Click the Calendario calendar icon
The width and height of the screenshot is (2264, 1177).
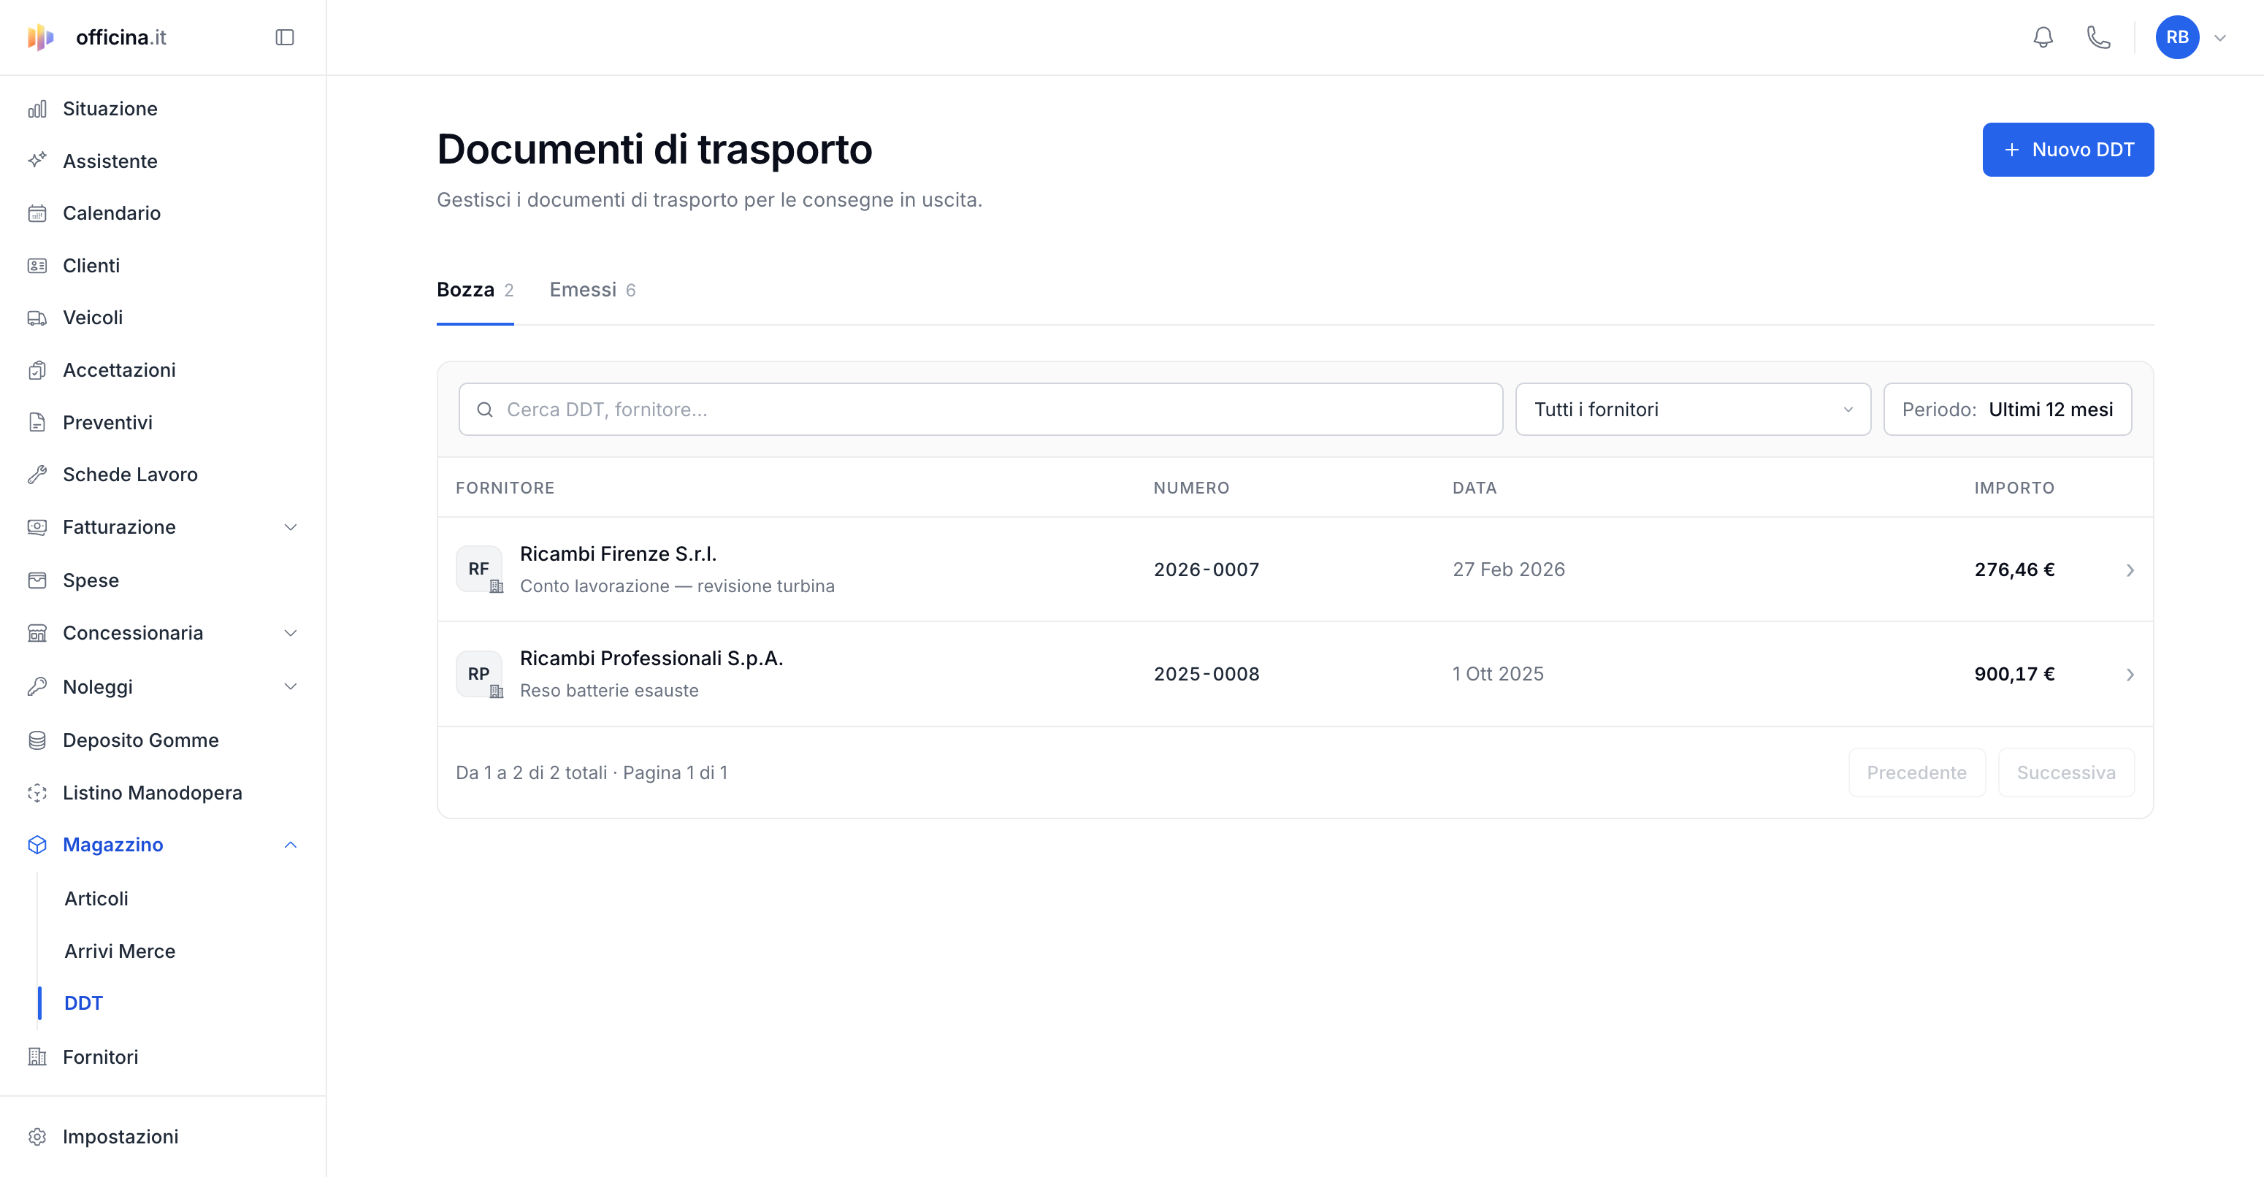point(37,213)
